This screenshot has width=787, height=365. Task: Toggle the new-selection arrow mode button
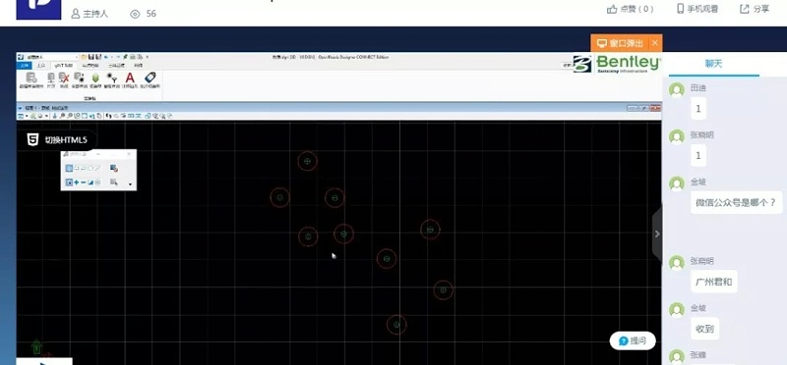click(x=69, y=182)
